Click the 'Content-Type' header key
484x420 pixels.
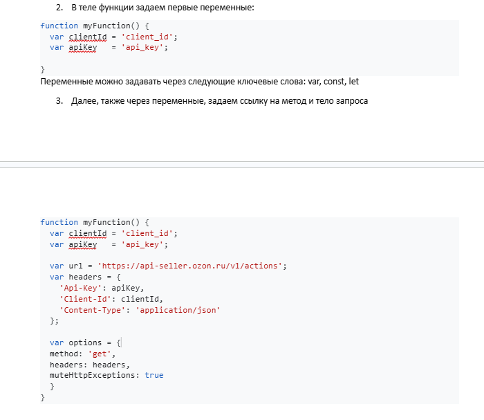[92, 310]
